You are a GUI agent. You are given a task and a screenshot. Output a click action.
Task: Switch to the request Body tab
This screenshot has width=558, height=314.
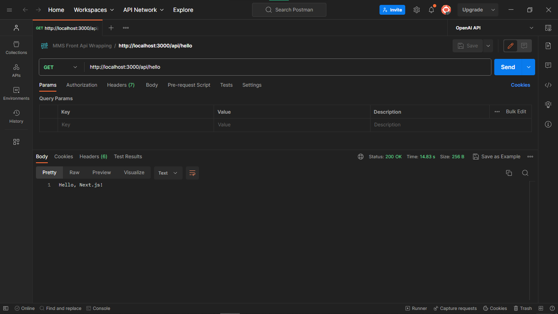[x=152, y=85]
